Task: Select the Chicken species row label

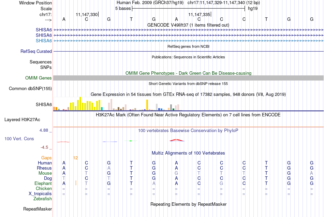Action: (x=44, y=188)
